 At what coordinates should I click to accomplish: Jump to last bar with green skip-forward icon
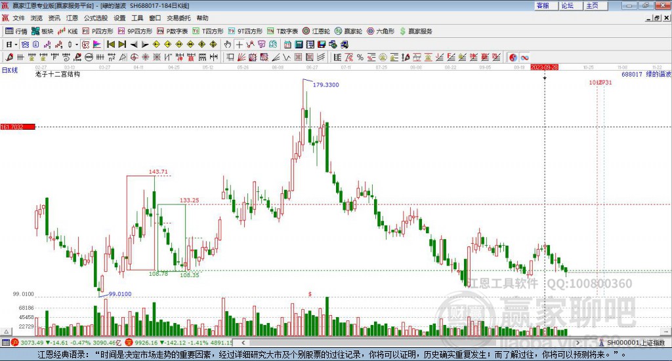[x=122, y=45]
